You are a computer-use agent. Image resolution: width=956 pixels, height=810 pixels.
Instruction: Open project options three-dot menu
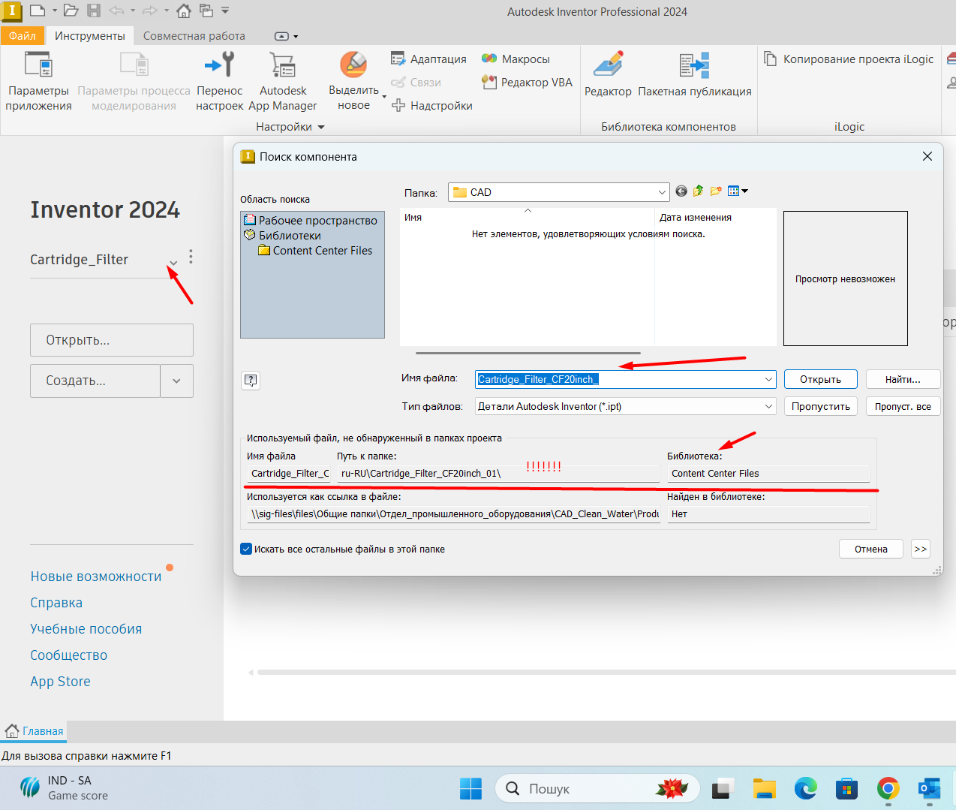point(191,257)
